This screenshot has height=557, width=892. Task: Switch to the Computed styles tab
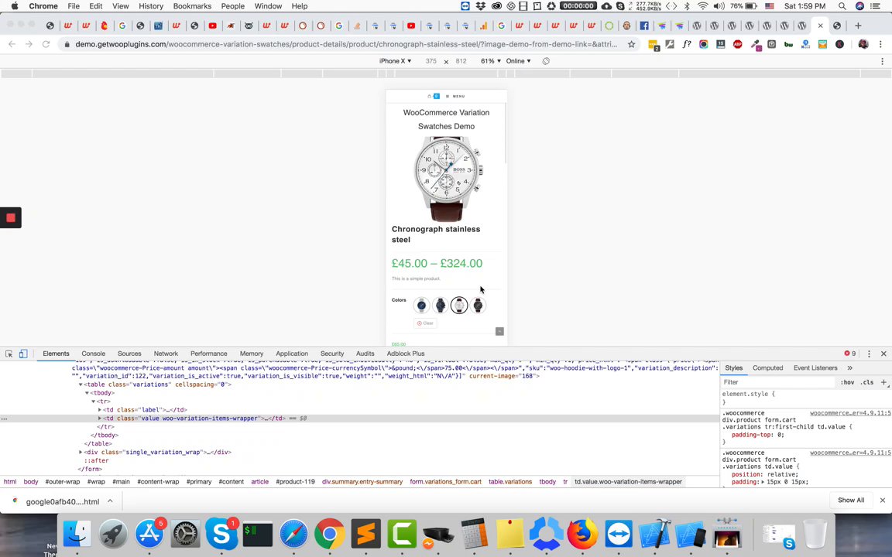coord(767,367)
